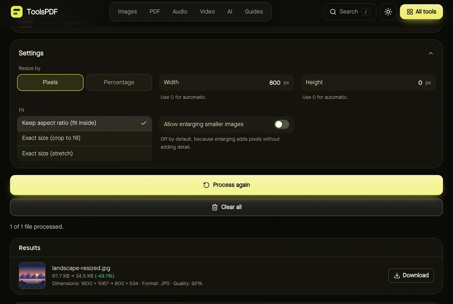The image size is (453, 304).
Task: Open the Guides menu
Action: [x=254, y=12]
